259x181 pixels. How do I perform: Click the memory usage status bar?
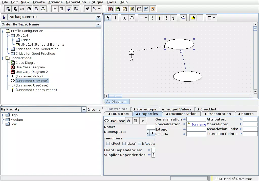pyautogui.click(x=233, y=179)
